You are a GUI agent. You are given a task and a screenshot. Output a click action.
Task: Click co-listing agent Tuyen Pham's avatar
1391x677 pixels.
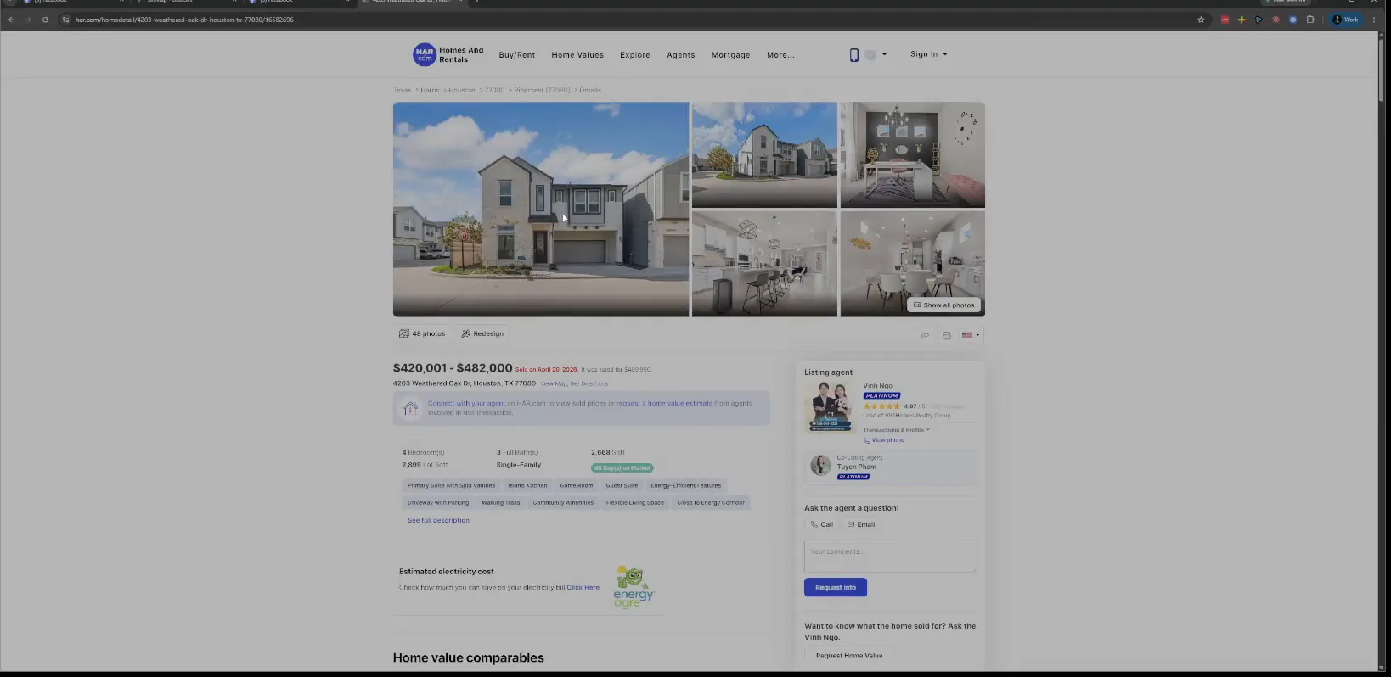click(820, 465)
